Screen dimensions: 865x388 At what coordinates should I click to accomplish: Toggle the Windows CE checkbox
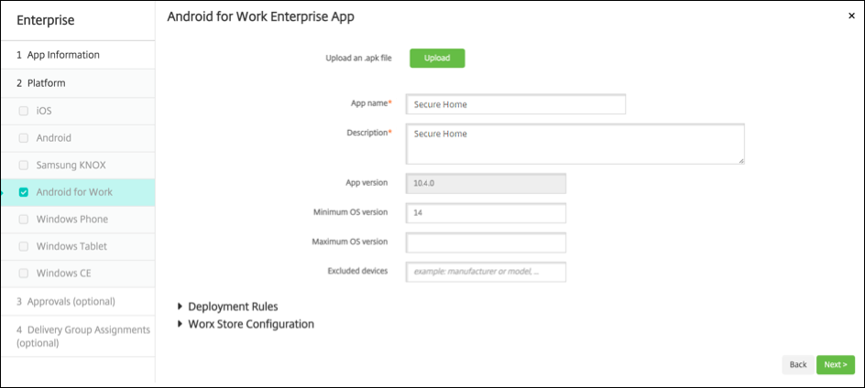pyautogui.click(x=24, y=274)
